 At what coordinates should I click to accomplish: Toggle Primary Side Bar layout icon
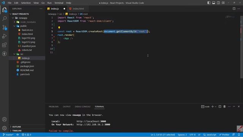pyautogui.click(x=209, y=3)
